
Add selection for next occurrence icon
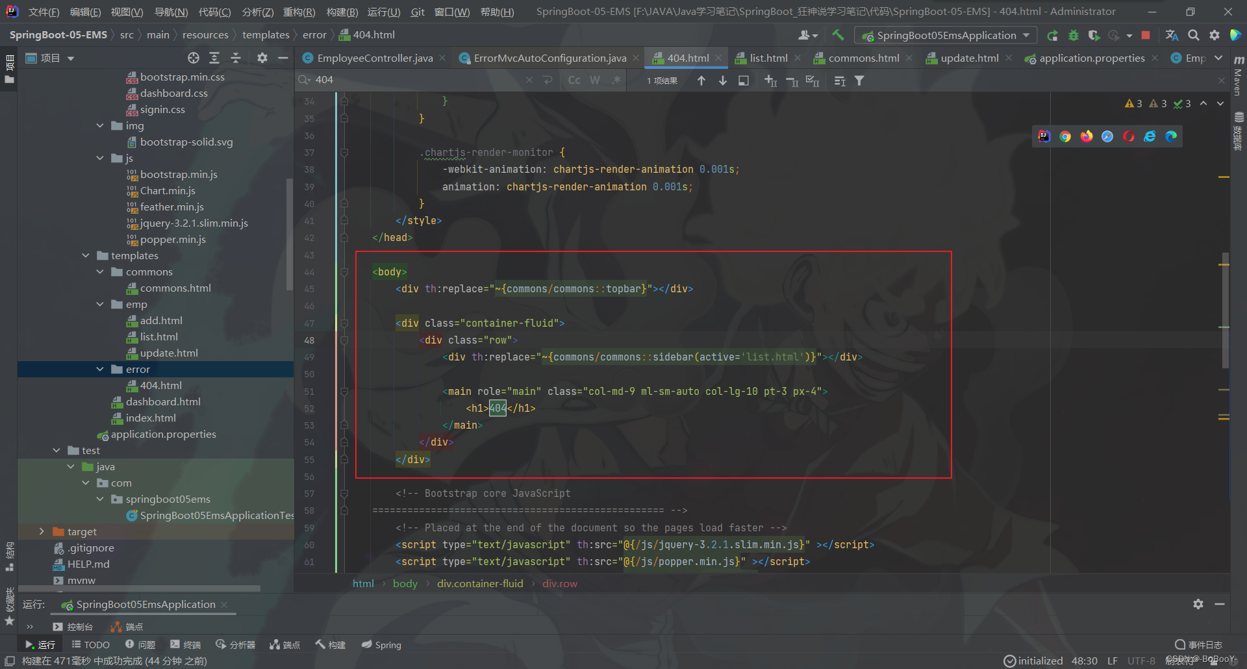[771, 81]
